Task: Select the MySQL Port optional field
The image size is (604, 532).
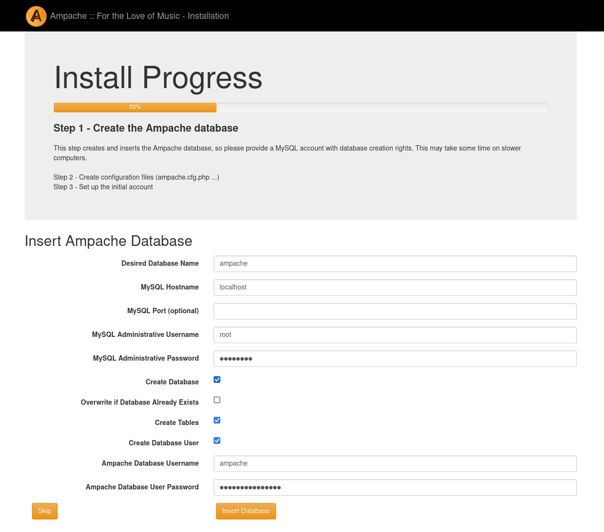Action: (x=395, y=311)
